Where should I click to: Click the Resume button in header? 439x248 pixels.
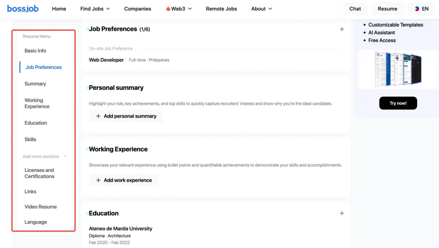(387, 9)
